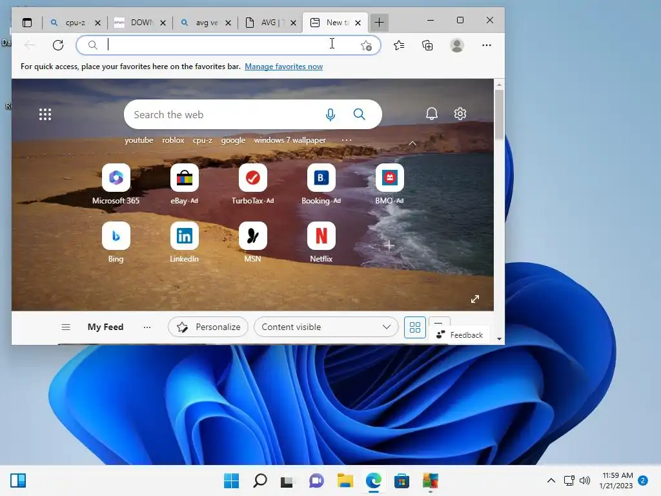Switch to grid layout view
Viewport: 661px width, 496px height.
pos(415,327)
